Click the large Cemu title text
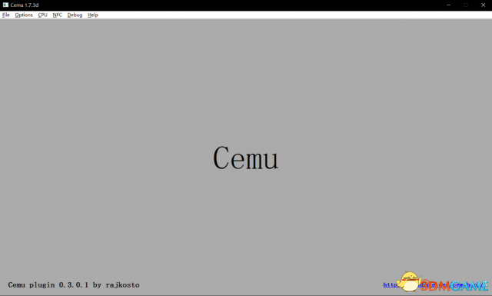This screenshot has width=492, height=296. tap(246, 158)
